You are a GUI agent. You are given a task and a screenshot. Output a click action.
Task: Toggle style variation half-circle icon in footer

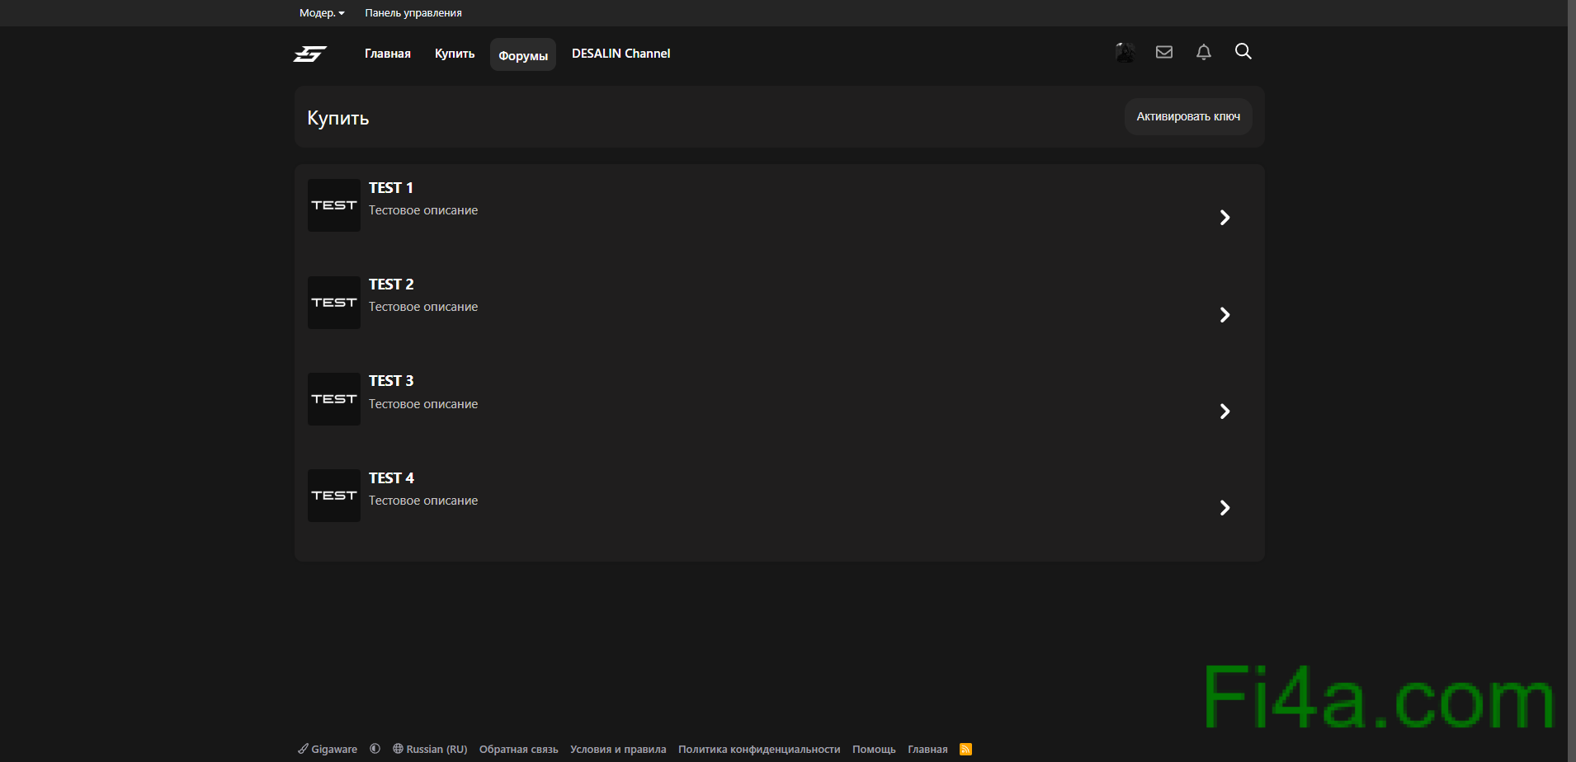(375, 749)
